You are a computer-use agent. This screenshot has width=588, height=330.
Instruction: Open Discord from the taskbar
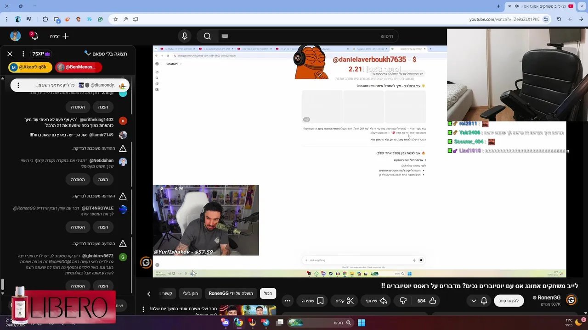click(x=225, y=323)
